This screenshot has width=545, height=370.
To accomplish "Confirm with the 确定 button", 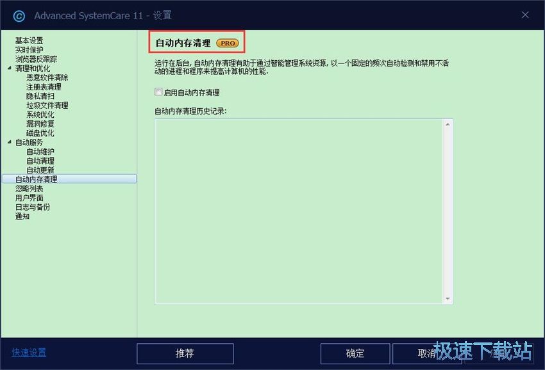I will click(x=355, y=354).
